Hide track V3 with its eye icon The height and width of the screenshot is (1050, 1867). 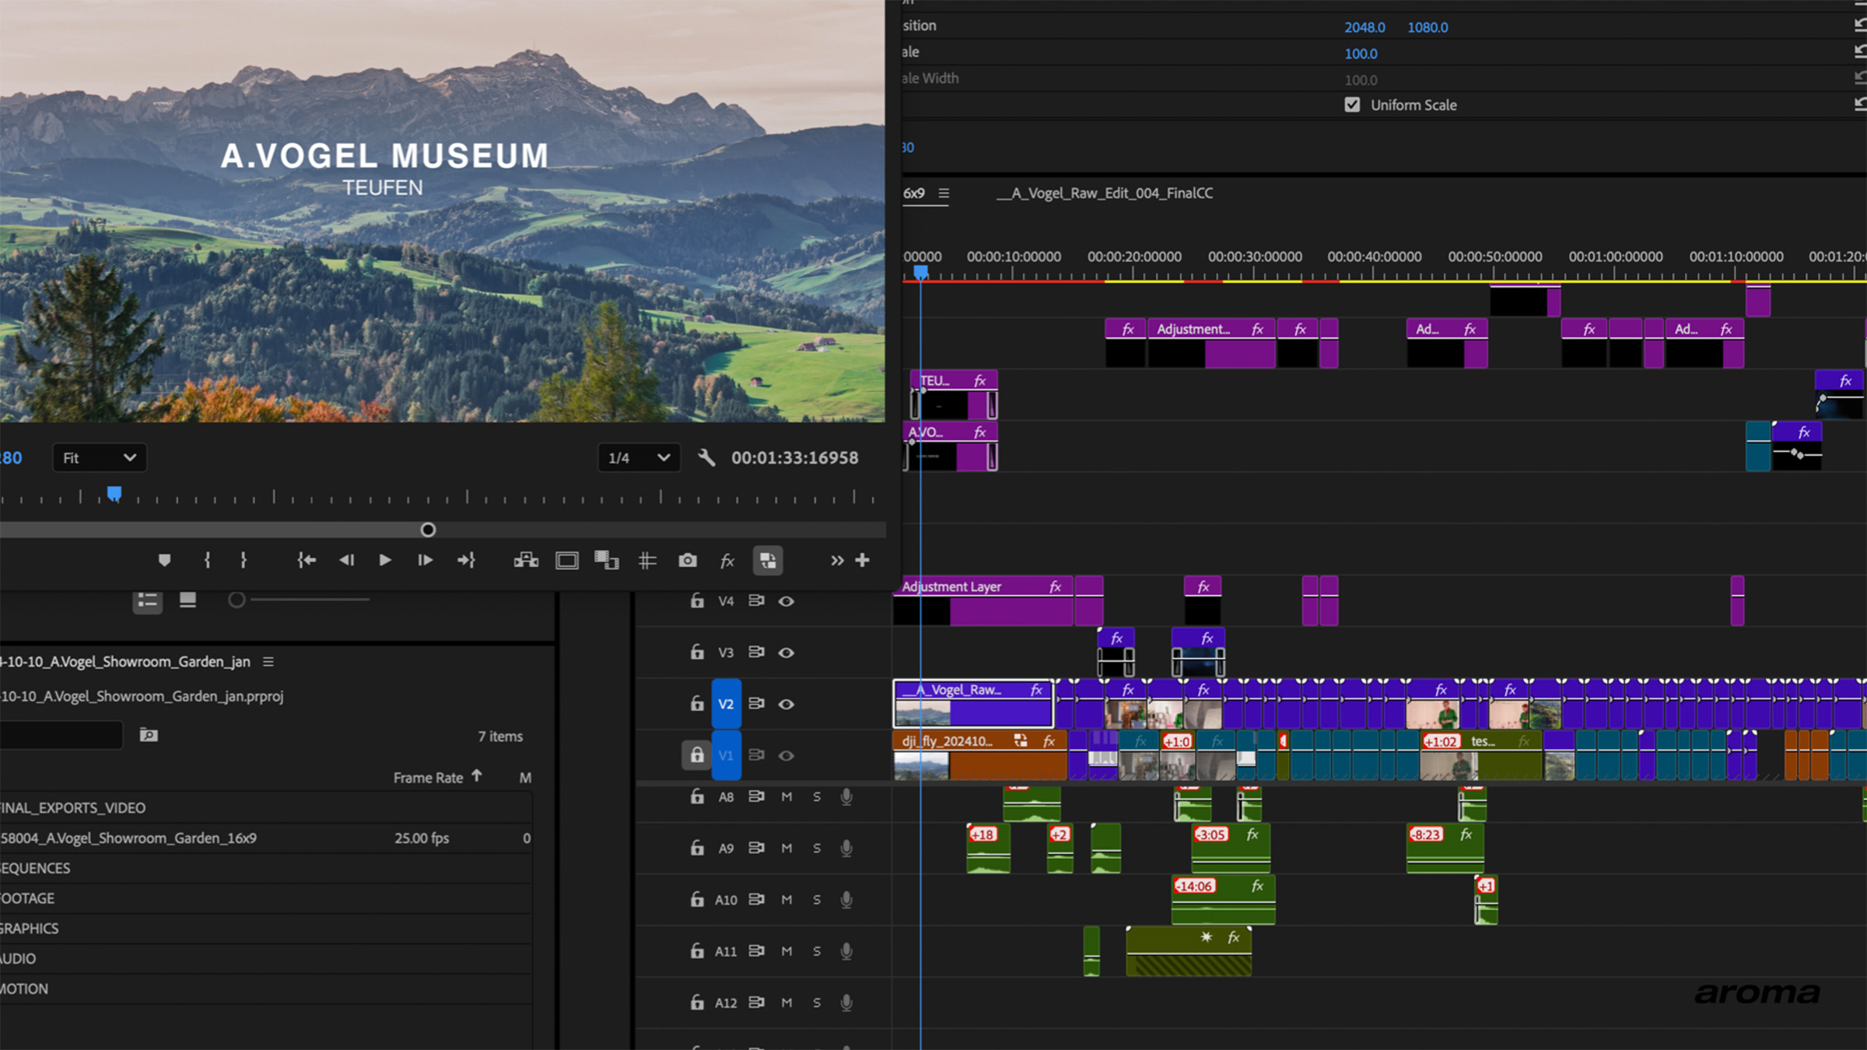786,652
